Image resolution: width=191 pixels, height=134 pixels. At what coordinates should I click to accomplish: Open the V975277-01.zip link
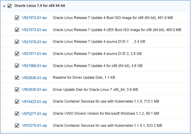(34, 114)
